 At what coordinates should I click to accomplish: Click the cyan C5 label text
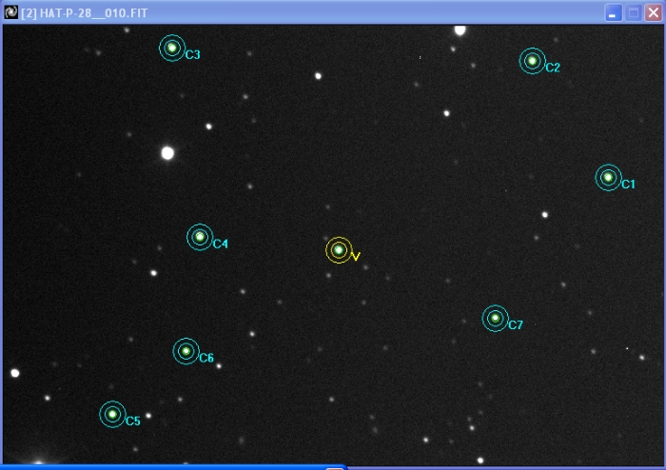point(133,421)
